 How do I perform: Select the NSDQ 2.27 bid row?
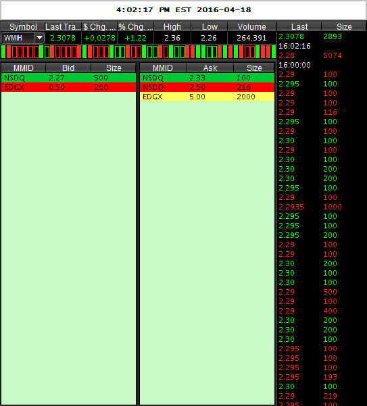coord(68,78)
